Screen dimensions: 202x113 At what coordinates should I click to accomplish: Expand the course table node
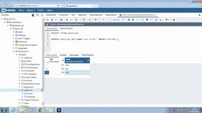click(22, 94)
